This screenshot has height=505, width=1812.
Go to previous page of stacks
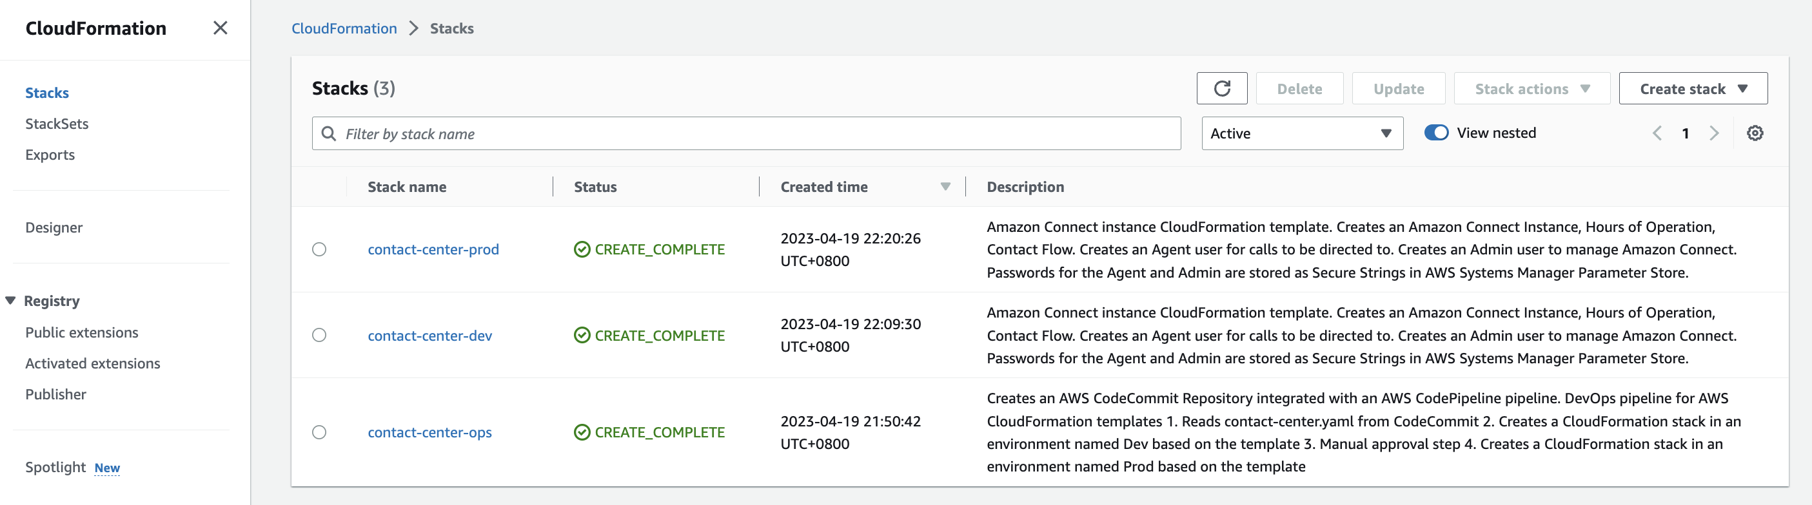pyautogui.click(x=1657, y=133)
